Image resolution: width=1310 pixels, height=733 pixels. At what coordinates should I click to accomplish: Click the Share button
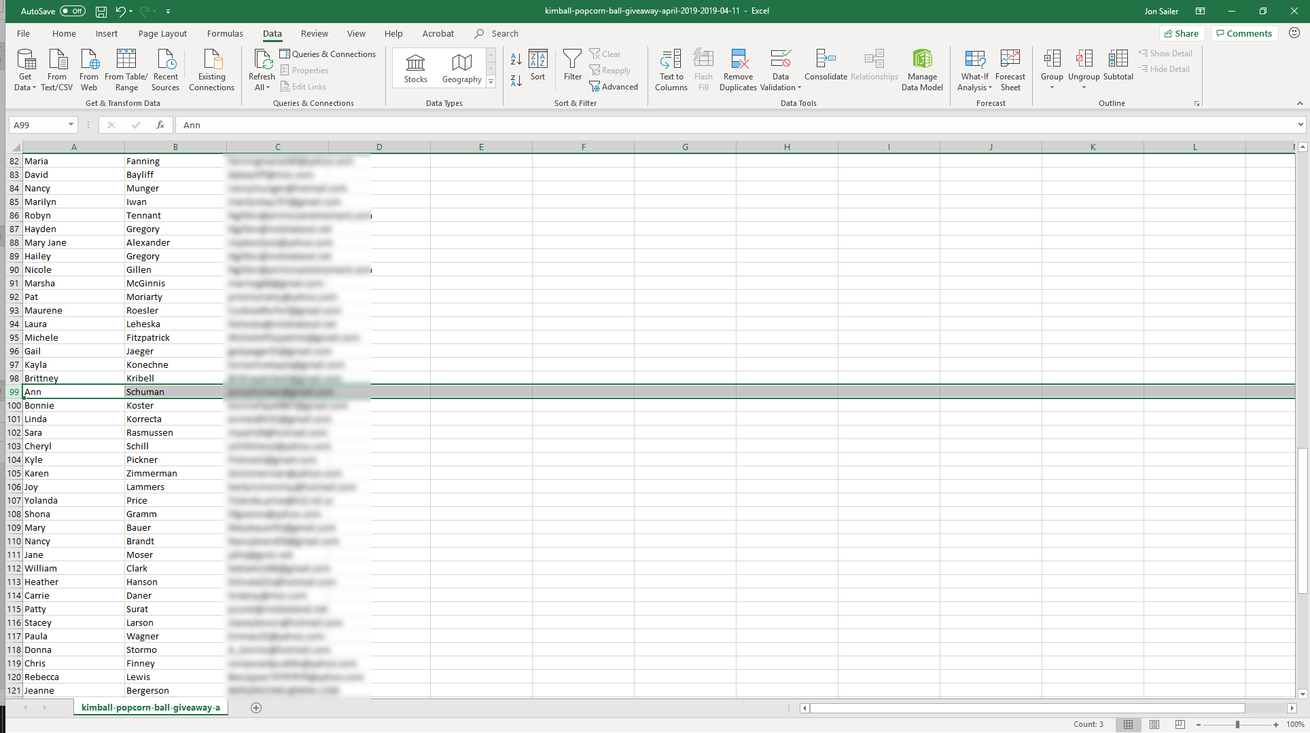(x=1182, y=33)
